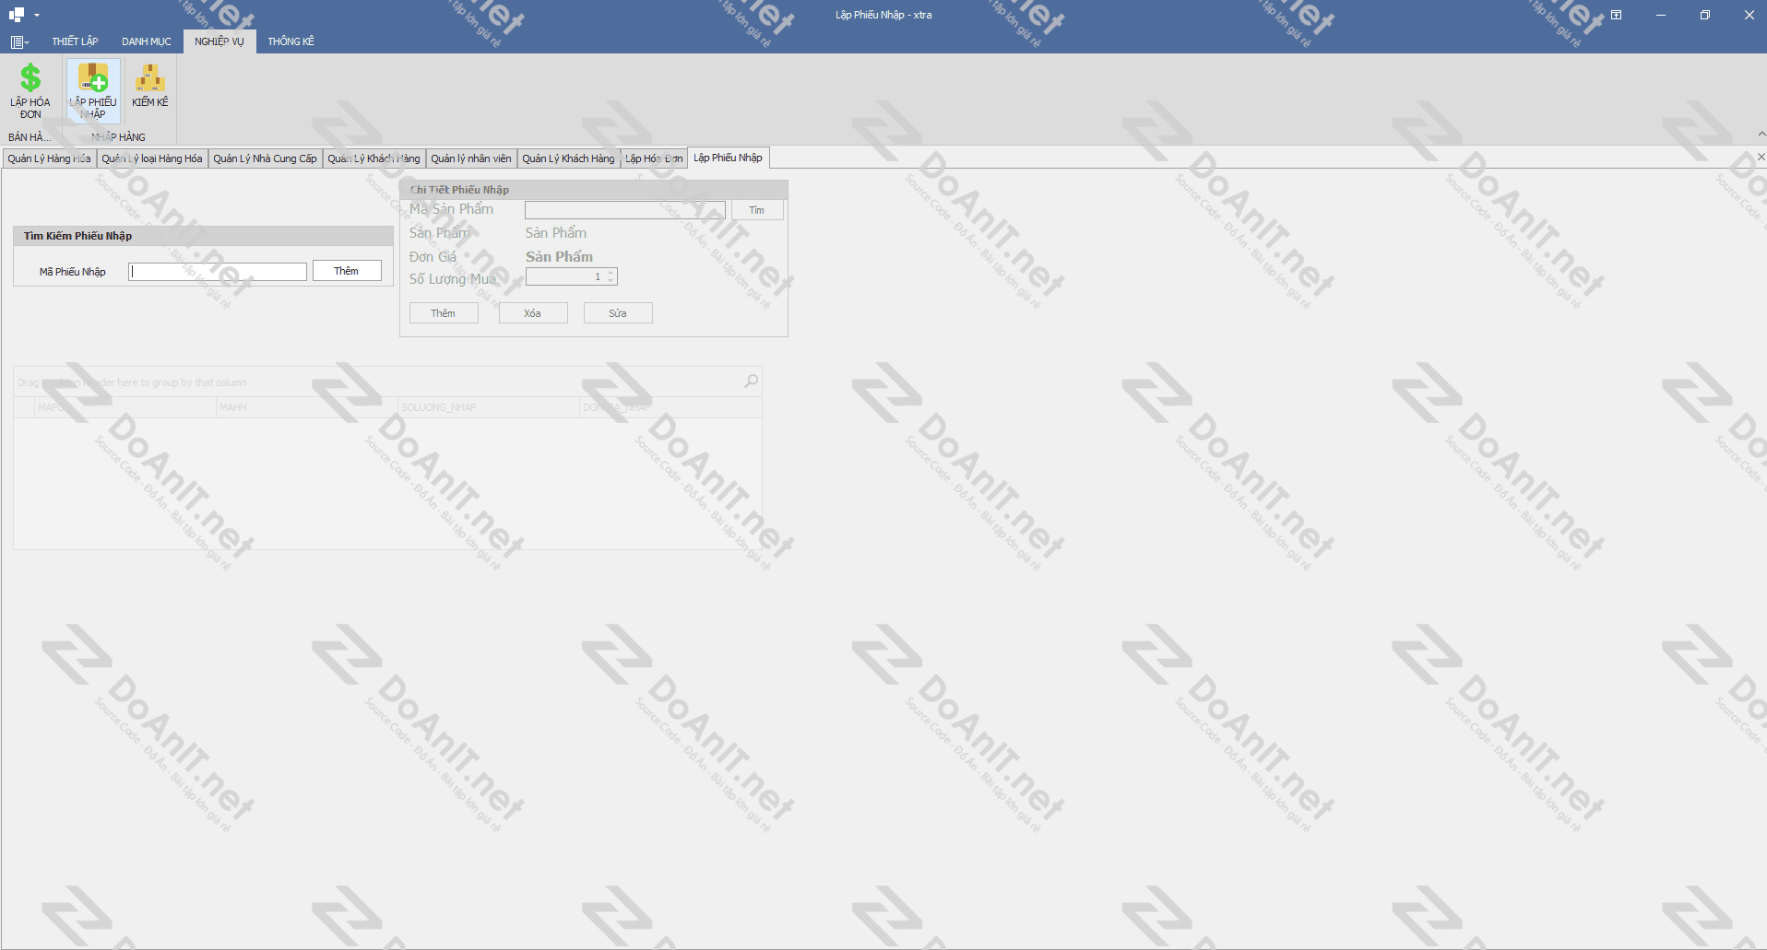Open the application menu button beside Thiết Lập
1767x950 pixels.
(x=19, y=41)
